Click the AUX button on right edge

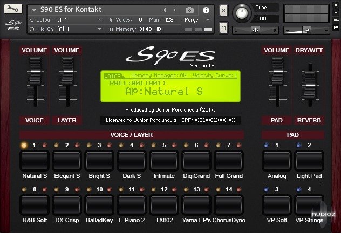tap(336, 19)
